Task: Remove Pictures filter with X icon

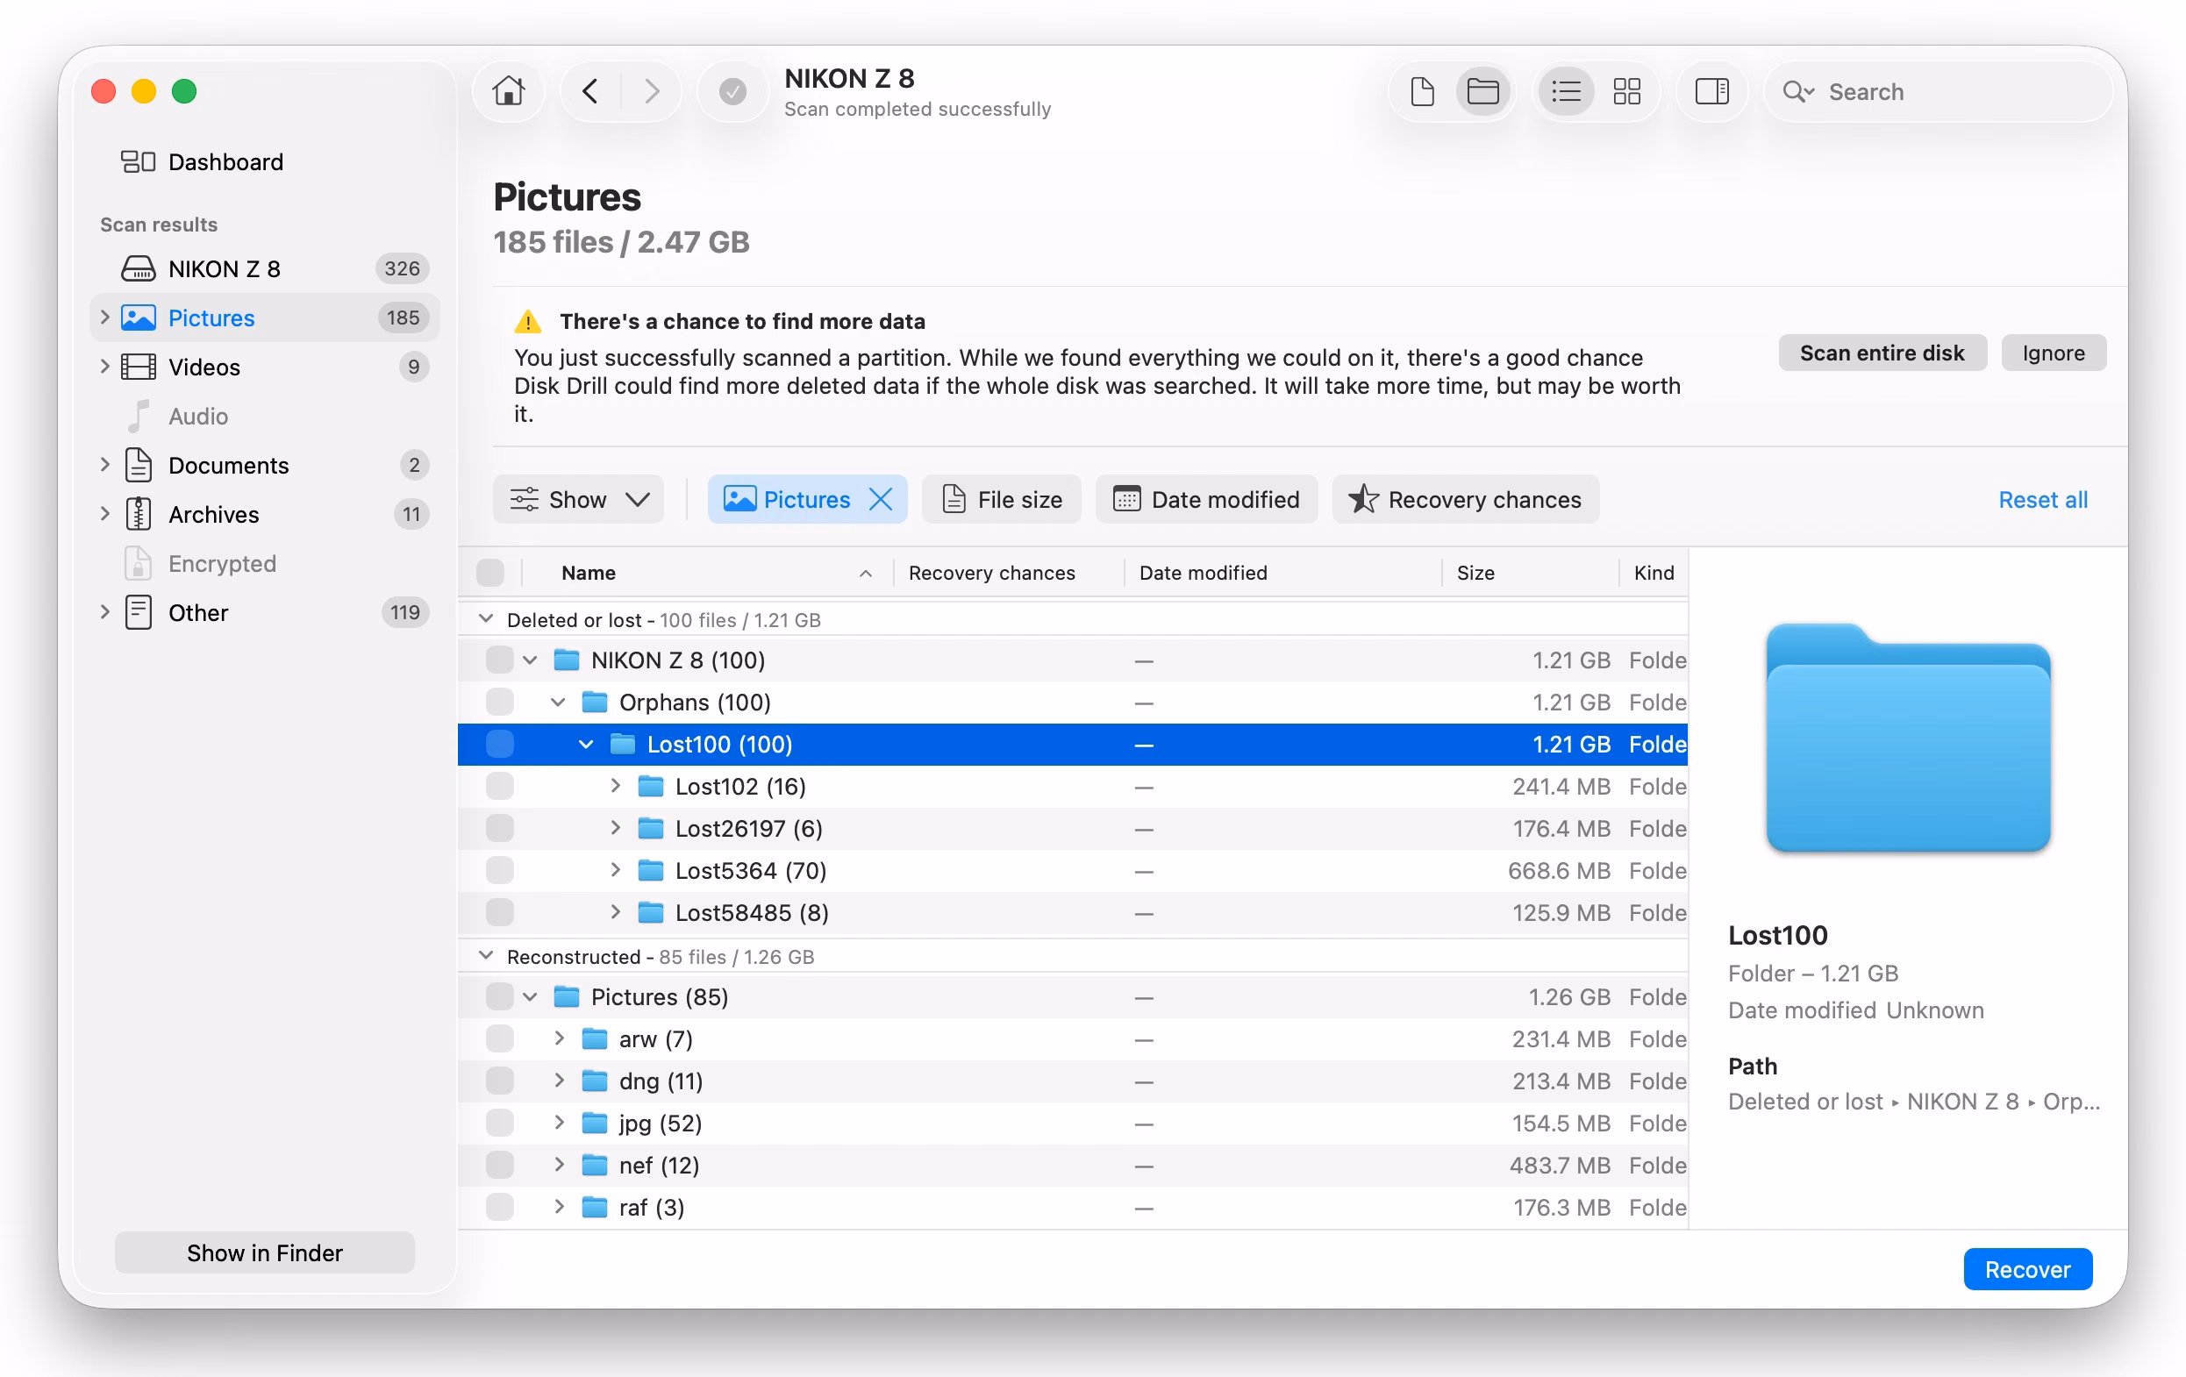Action: tap(881, 499)
